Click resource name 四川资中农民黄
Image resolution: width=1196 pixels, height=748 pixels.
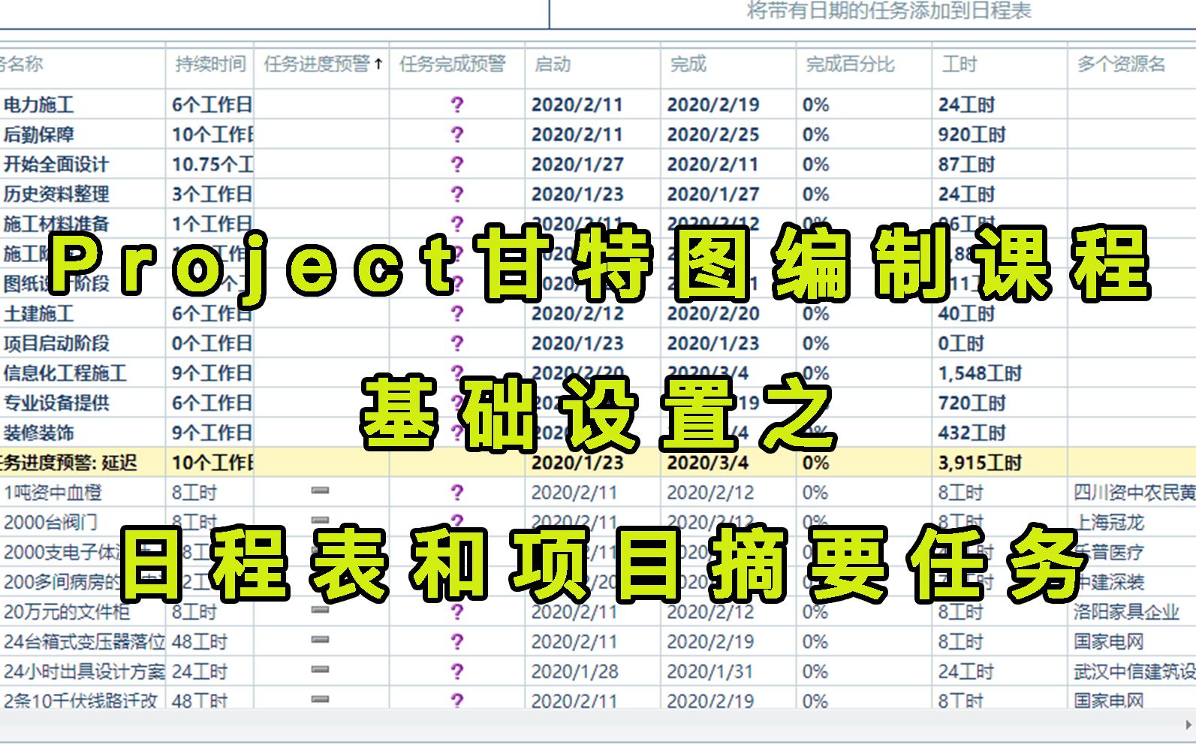(x=1134, y=493)
